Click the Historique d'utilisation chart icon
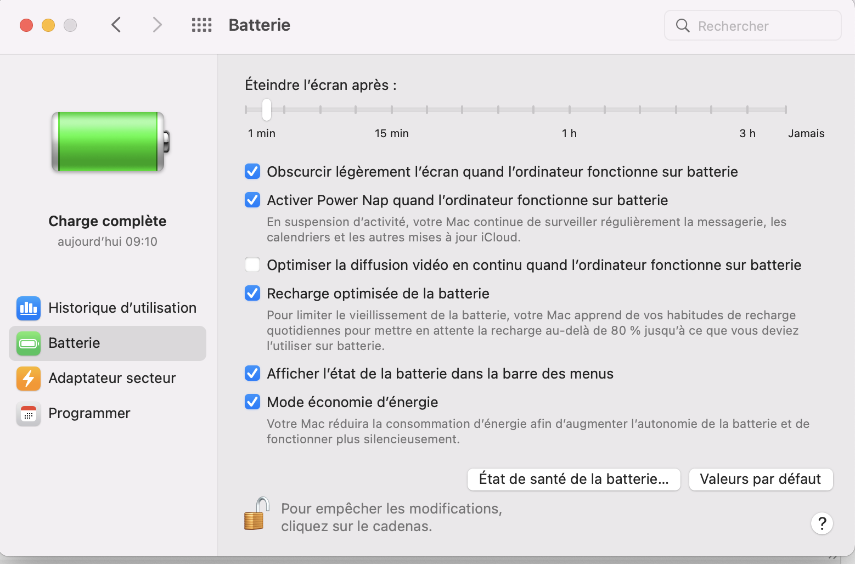Image resolution: width=855 pixels, height=564 pixels. [x=29, y=308]
